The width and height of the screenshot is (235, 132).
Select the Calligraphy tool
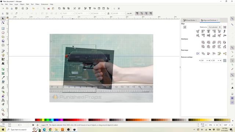3,59
